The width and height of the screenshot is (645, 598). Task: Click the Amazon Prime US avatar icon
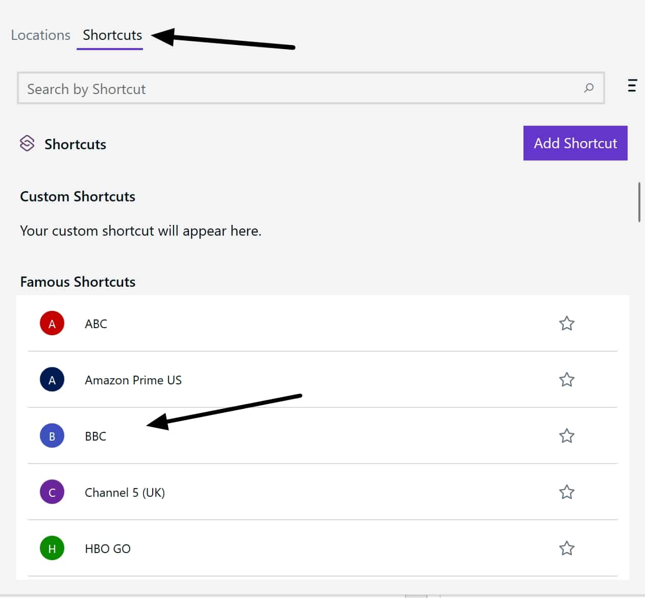52,380
